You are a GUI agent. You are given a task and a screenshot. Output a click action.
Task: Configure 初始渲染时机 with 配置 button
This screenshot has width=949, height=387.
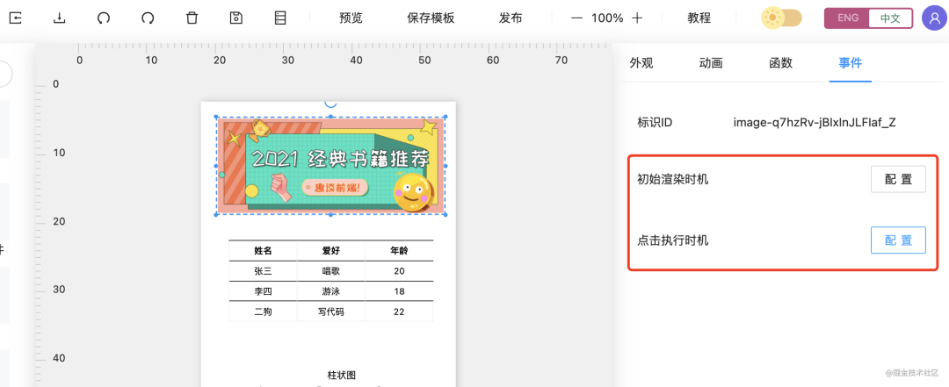[x=898, y=179]
